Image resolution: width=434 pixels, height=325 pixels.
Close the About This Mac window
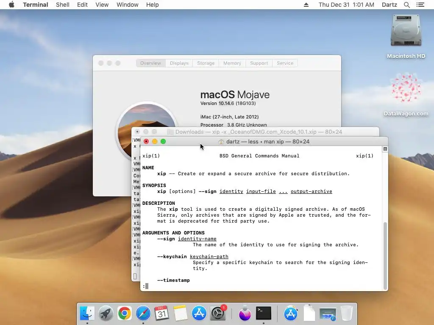[101, 63]
